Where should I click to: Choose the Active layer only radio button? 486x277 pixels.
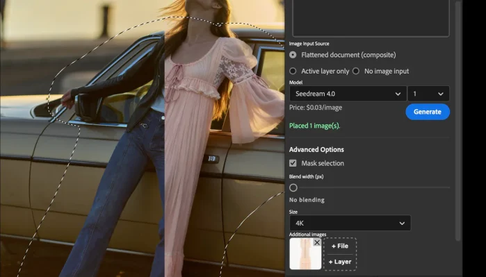[293, 72]
